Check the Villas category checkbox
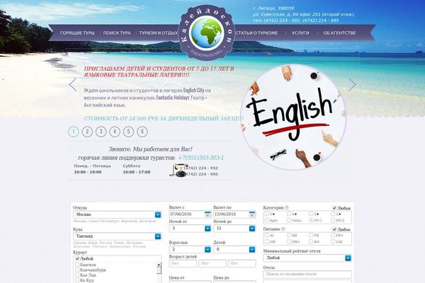This screenshot has width=425, height=283. tap(289, 220)
